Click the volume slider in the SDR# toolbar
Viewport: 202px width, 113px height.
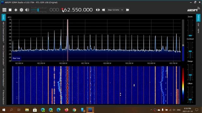39,10
